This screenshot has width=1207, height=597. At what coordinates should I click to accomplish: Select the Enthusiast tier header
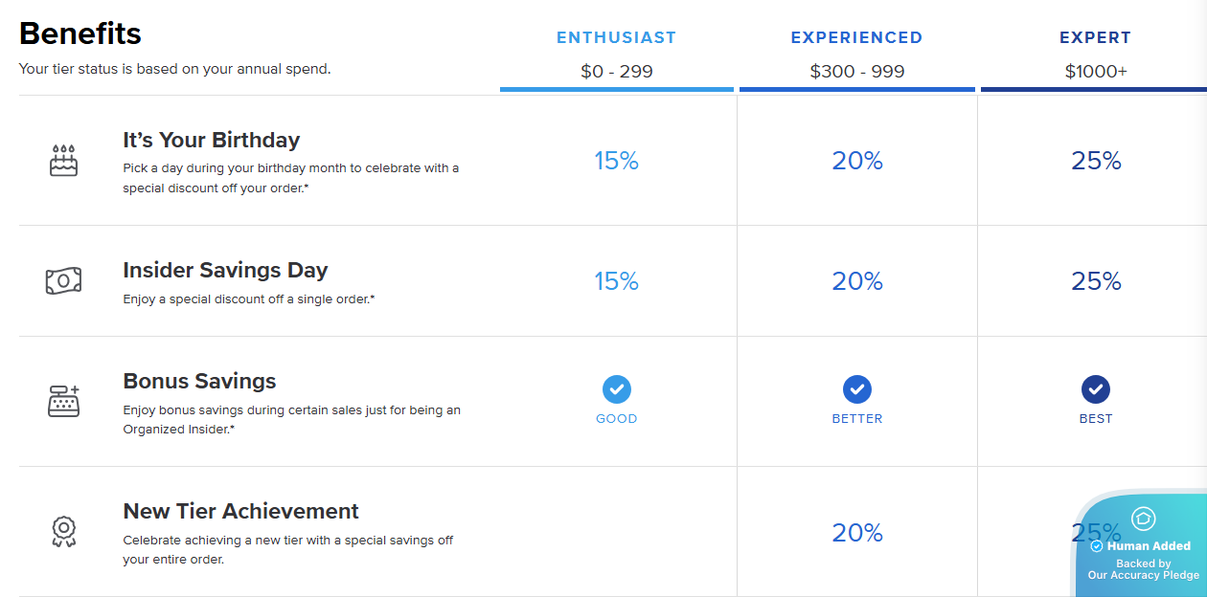tap(616, 38)
